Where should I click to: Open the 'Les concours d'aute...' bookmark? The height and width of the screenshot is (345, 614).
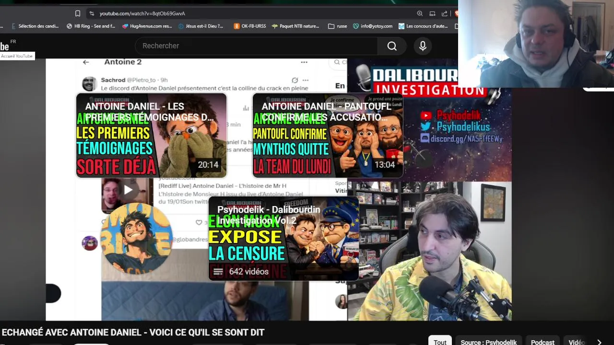coord(423,26)
